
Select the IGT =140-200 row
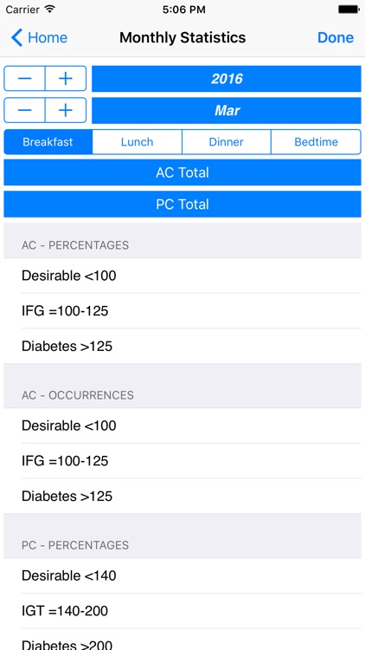pyautogui.click(x=182, y=611)
